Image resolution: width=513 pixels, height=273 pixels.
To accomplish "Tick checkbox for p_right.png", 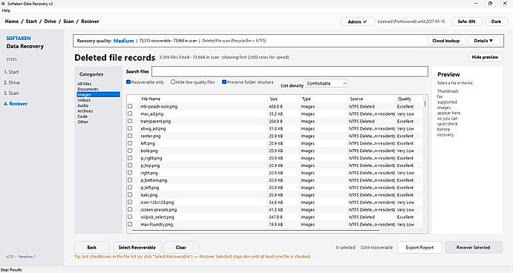I will (x=130, y=158).
